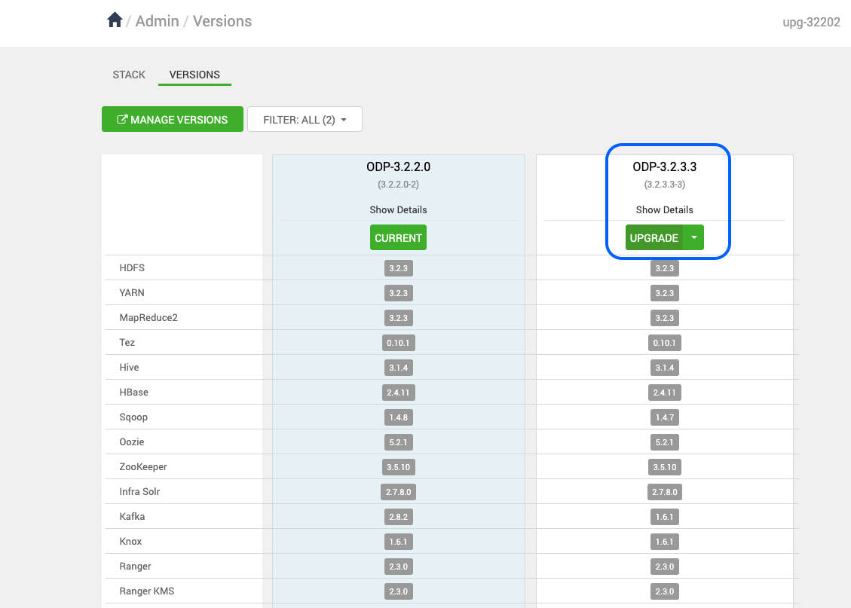Click Sqoop 1.4.8 badge in ODP-3.2.2.0

pos(398,417)
